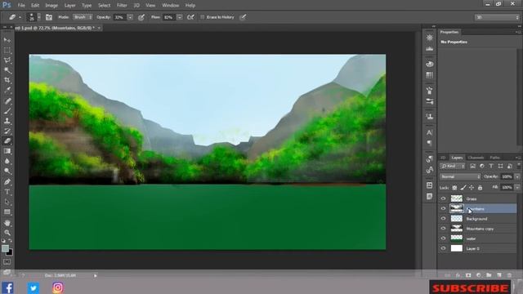Select the Magic Wand tool

7,70
